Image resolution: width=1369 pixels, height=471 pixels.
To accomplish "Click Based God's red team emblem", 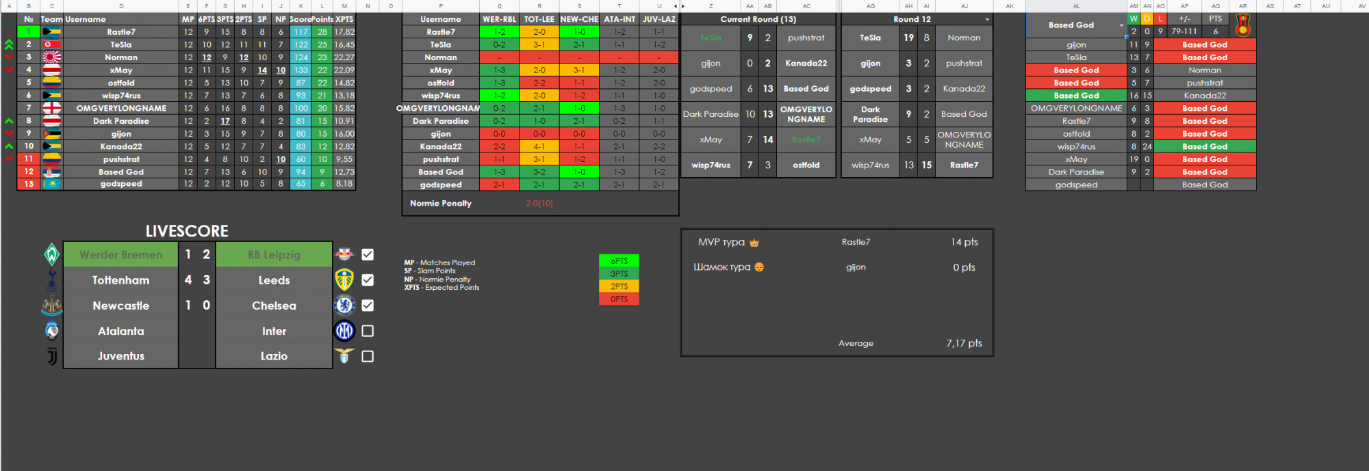I will [1242, 25].
